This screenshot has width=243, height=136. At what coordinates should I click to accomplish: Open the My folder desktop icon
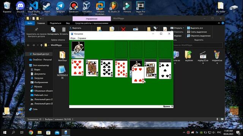point(221,7)
